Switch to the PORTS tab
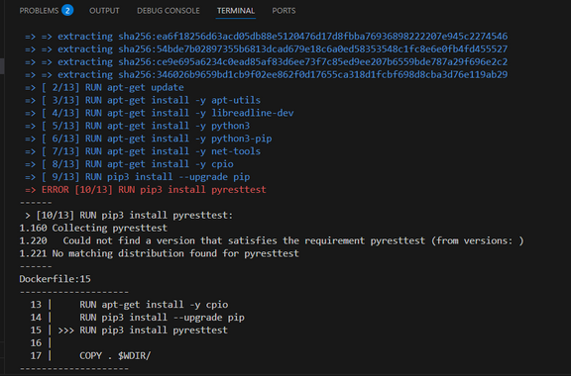The height and width of the screenshot is (376, 571). click(x=284, y=11)
